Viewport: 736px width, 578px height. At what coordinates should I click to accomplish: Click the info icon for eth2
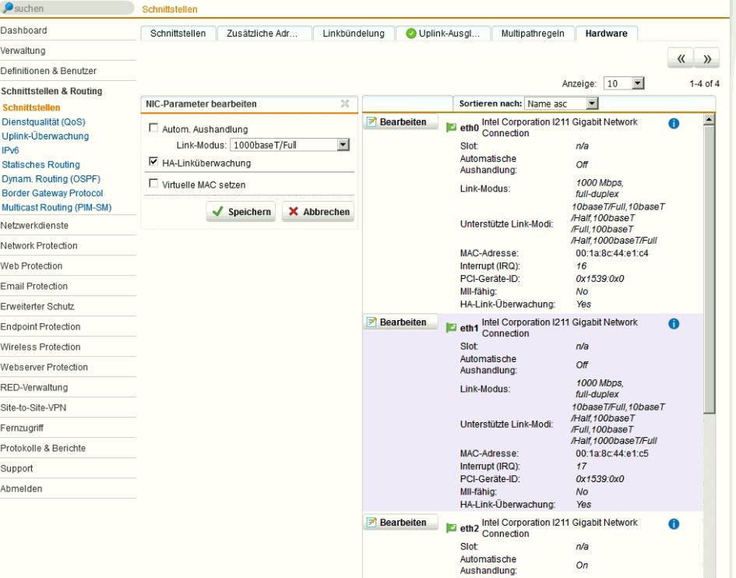(x=674, y=524)
